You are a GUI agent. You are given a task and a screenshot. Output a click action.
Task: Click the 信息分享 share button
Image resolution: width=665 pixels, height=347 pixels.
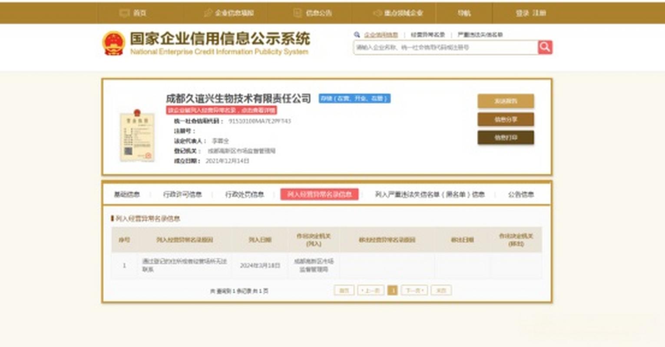(x=506, y=120)
